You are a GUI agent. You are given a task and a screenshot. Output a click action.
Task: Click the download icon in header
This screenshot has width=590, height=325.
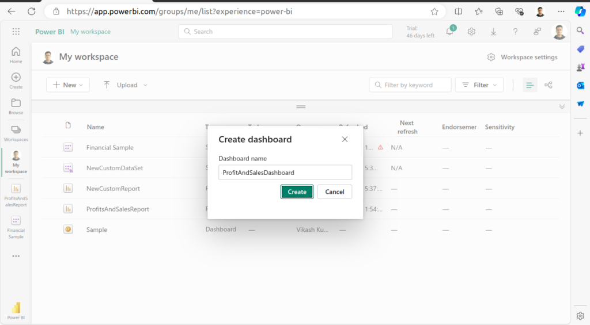tap(493, 32)
